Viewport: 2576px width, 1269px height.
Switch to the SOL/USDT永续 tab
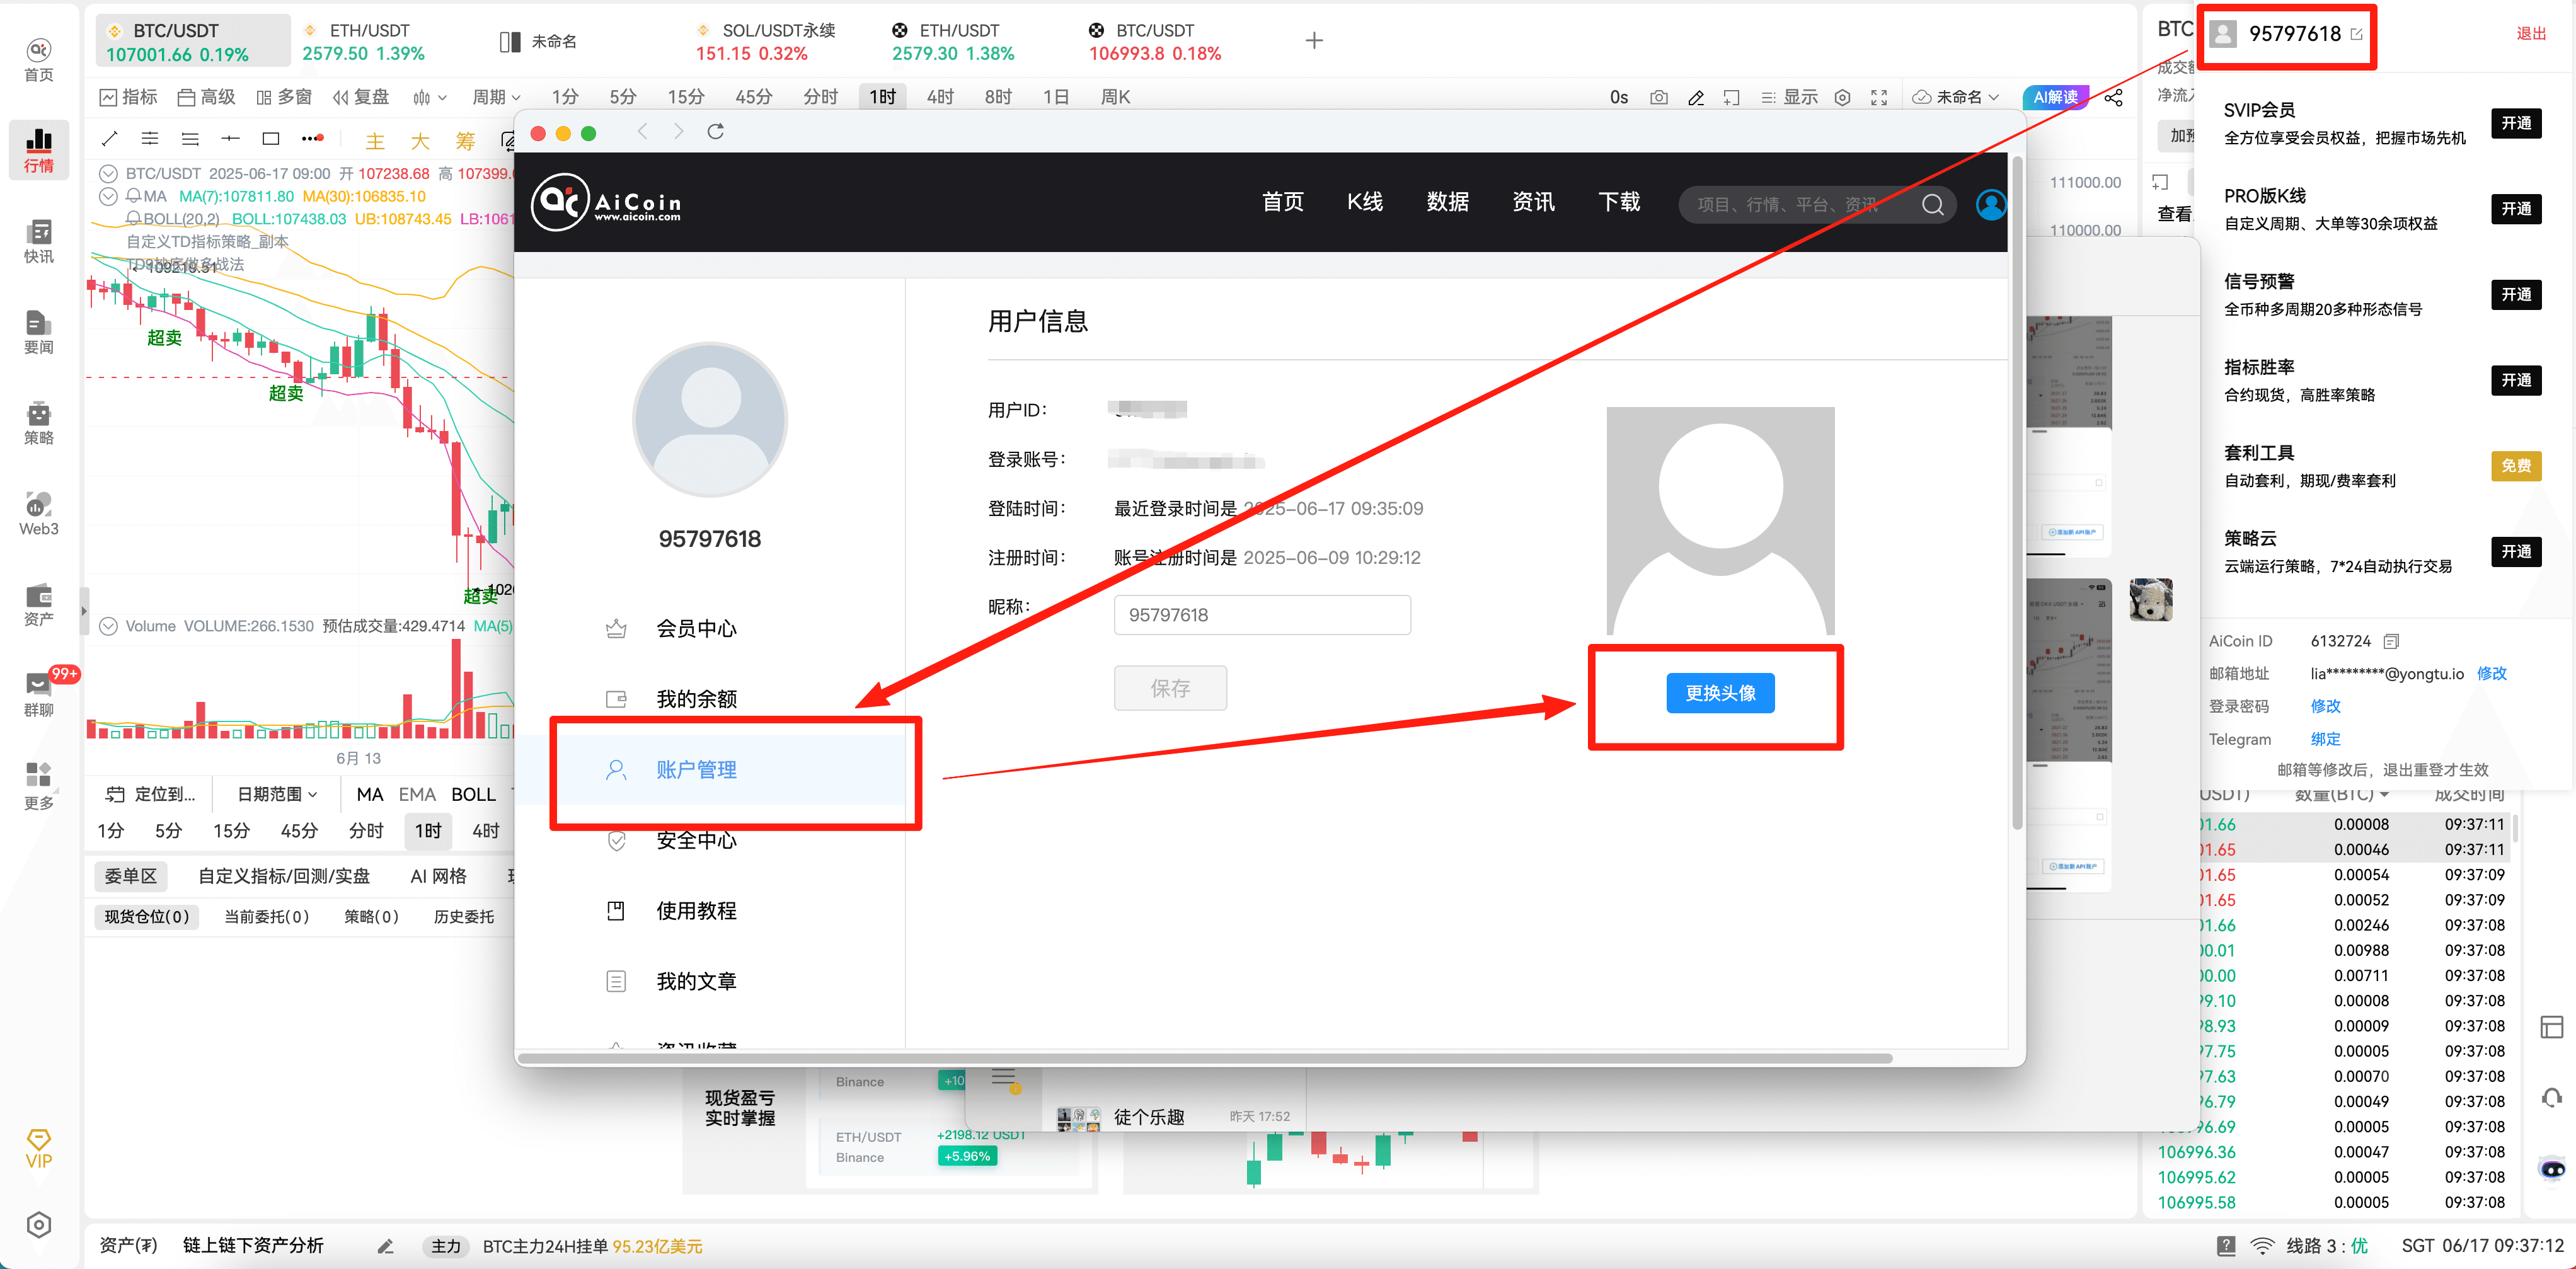(766, 42)
